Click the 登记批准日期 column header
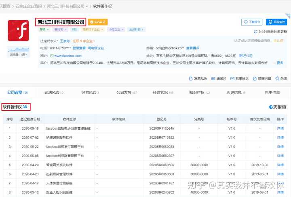Screen dimensions: 291x197 click(30, 119)
